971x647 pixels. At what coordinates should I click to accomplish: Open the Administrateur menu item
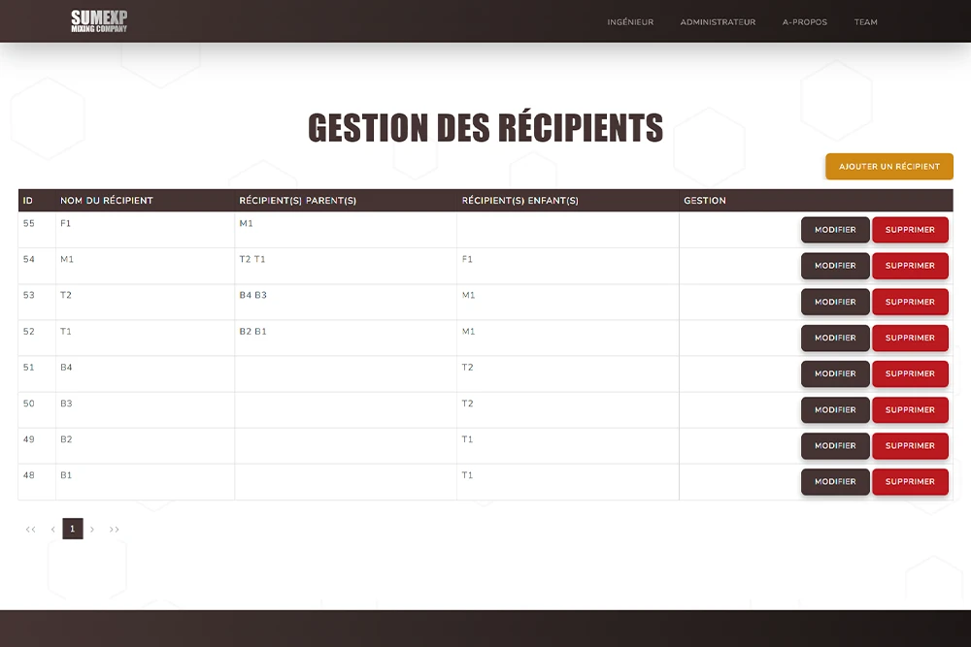click(718, 22)
